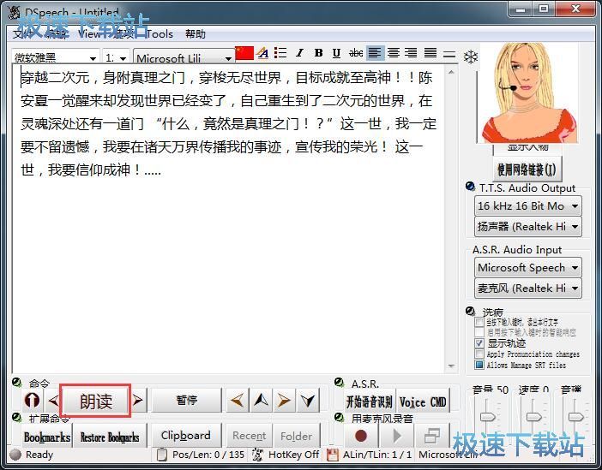The height and width of the screenshot is (470, 602).
Task: Start microphone recording with red dot
Action: point(360,436)
